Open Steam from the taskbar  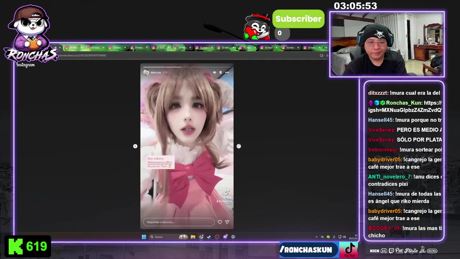209,237
